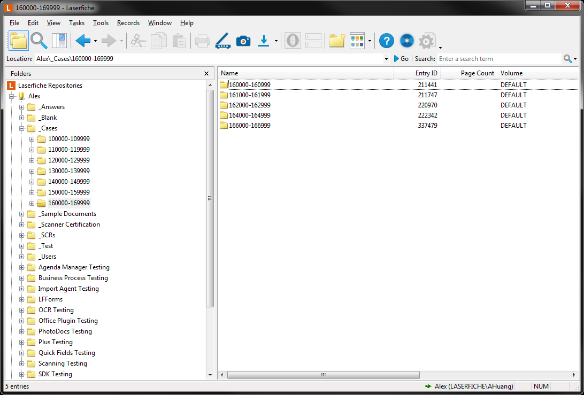Import files with the download arrow icon

pos(264,41)
